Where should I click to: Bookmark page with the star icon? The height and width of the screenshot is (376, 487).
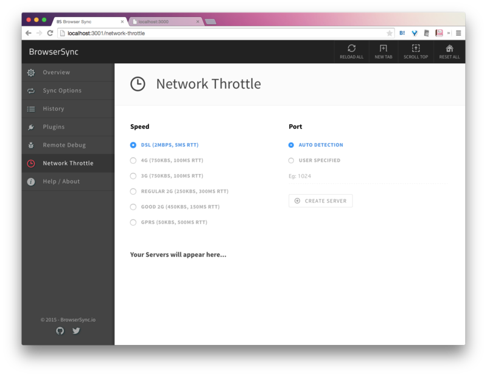click(x=389, y=33)
